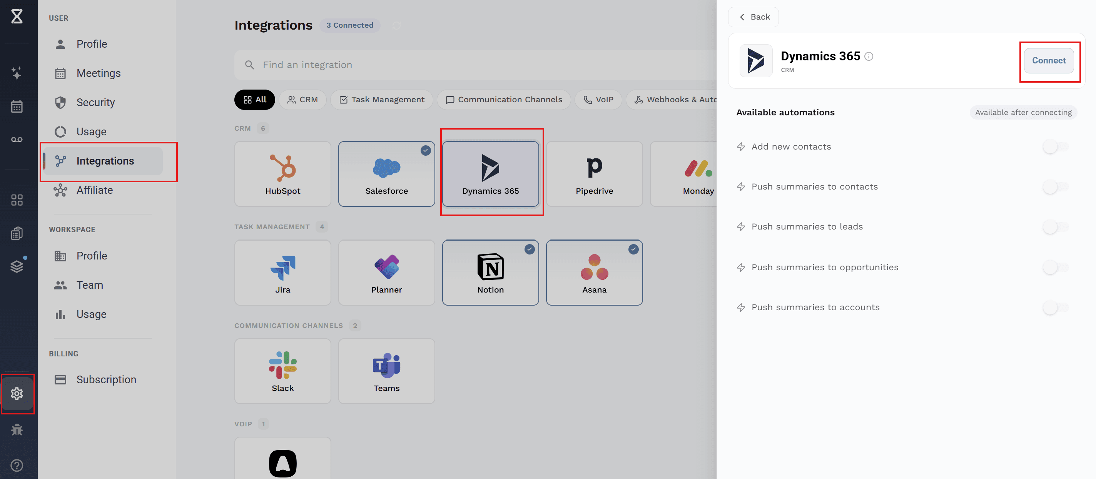
Task: Select the Communication Channels filter tab
Action: tap(504, 100)
